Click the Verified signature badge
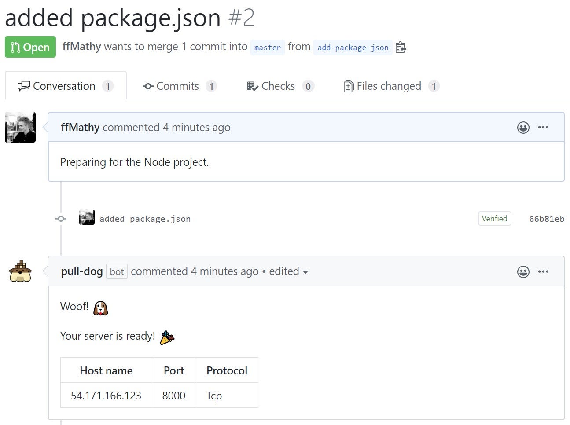Viewport: 570px width, 425px height. pyautogui.click(x=494, y=219)
